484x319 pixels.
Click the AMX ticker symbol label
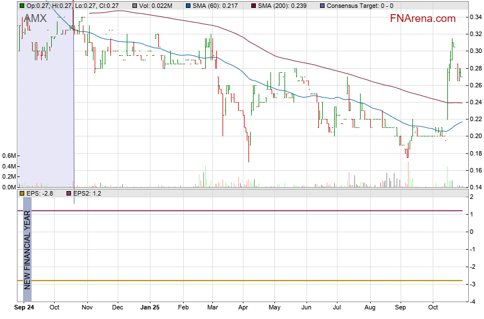coord(35,19)
